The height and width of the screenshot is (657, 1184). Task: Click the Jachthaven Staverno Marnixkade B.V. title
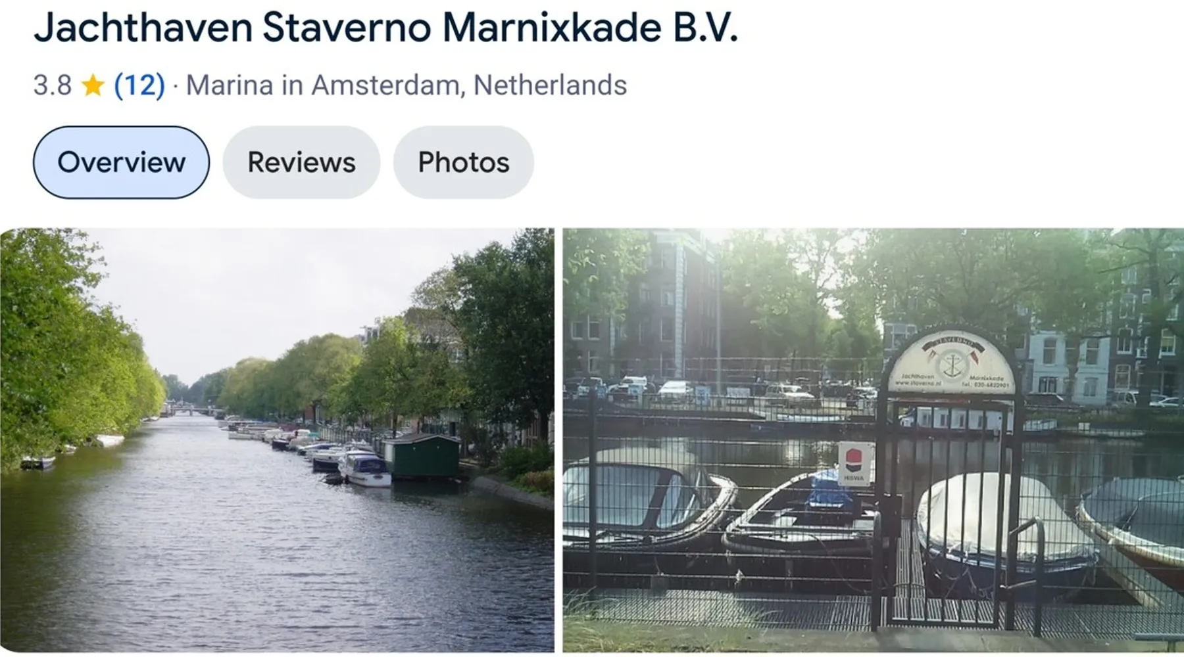(x=386, y=28)
